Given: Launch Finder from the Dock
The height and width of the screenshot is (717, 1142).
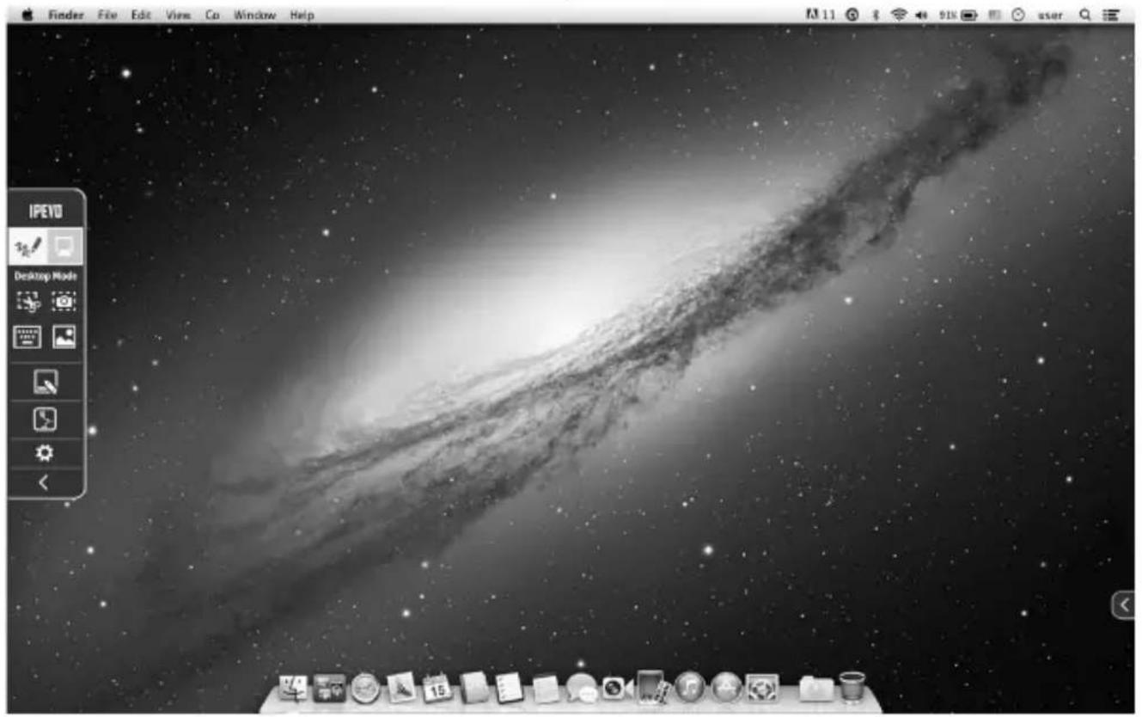Looking at the screenshot, I should click(294, 687).
